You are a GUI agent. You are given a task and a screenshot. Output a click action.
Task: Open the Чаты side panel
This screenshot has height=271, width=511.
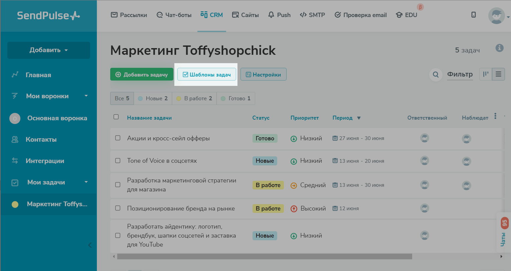(504, 232)
